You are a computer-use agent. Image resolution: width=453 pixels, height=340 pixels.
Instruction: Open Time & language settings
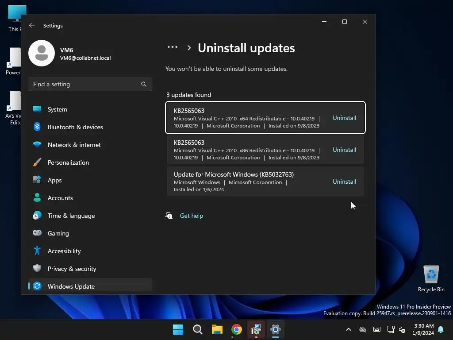pos(90,216)
